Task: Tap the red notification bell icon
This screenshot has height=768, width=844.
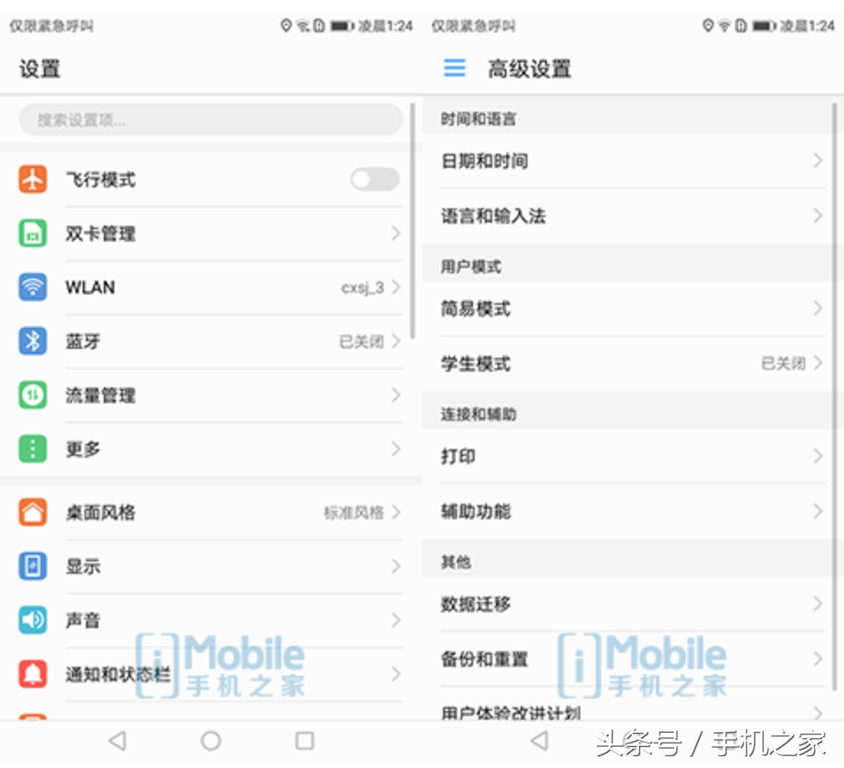Action: pyautogui.click(x=33, y=674)
